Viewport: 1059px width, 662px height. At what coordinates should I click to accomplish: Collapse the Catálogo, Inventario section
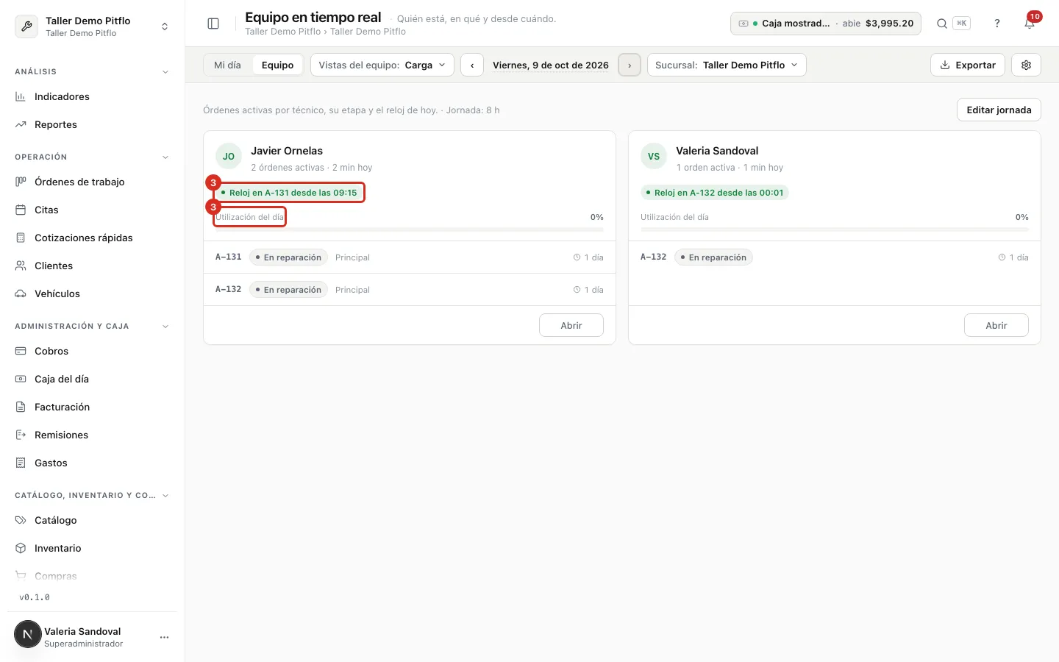pos(165,496)
